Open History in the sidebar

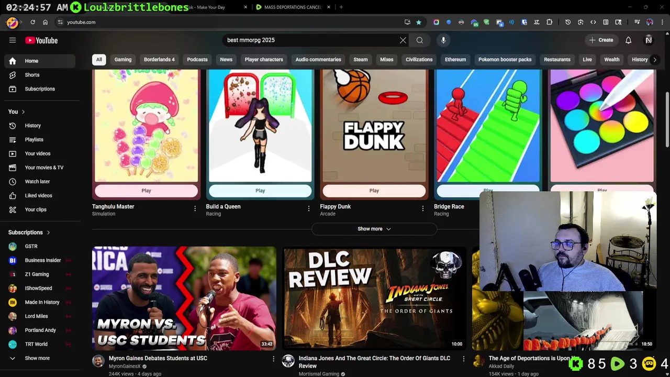pos(40,126)
